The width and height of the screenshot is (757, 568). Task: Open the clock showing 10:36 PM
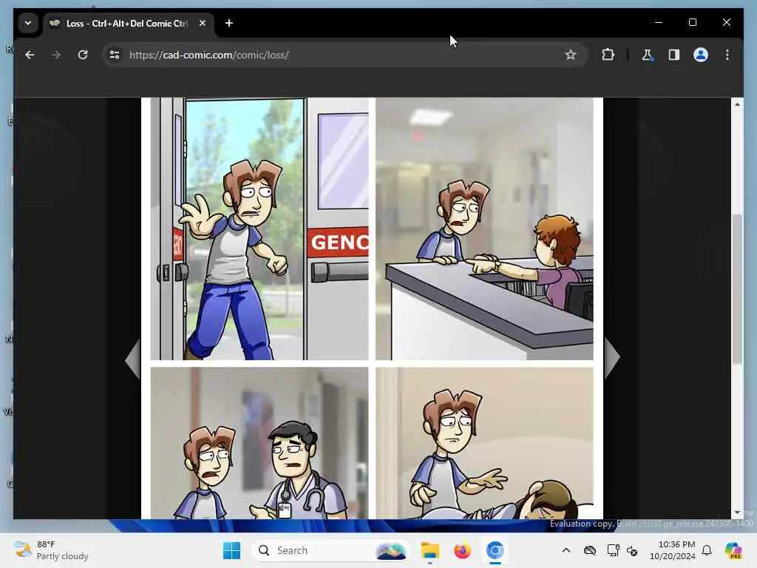673,550
